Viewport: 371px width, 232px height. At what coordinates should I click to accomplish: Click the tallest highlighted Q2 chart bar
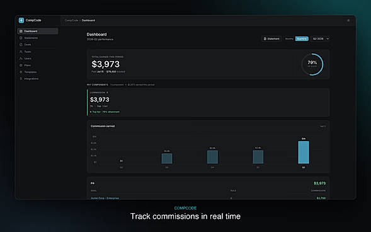[304, 153]
